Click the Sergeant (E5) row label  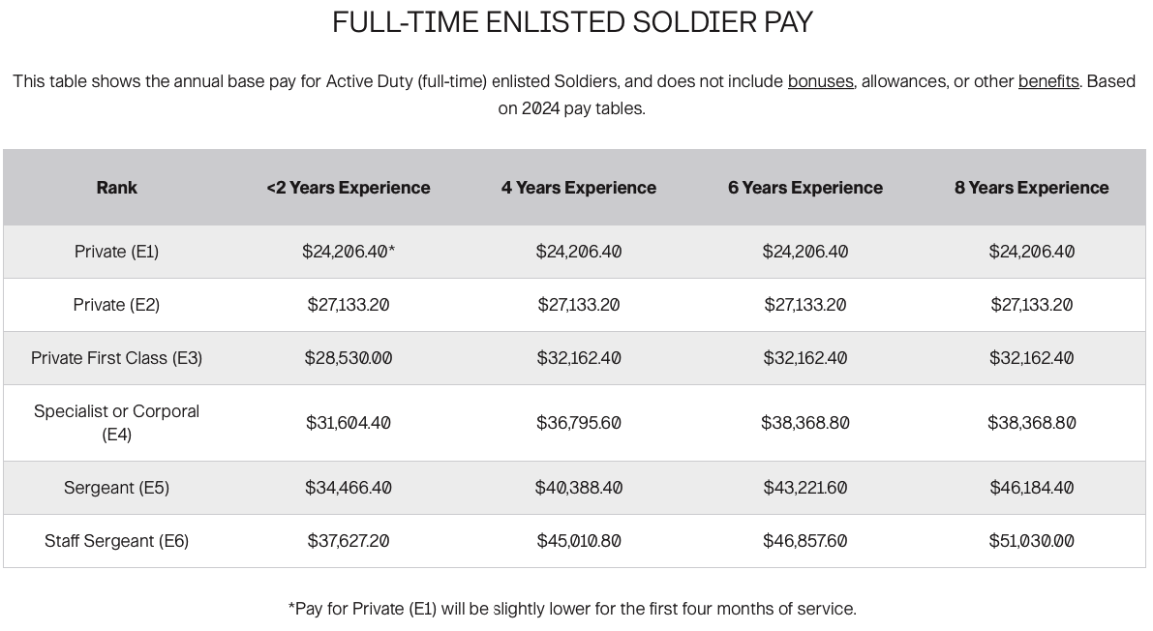pos(116,488)
